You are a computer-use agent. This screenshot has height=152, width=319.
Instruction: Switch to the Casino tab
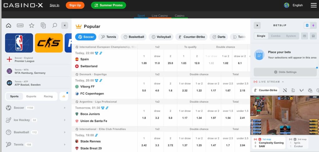click(x=179, y=16)
